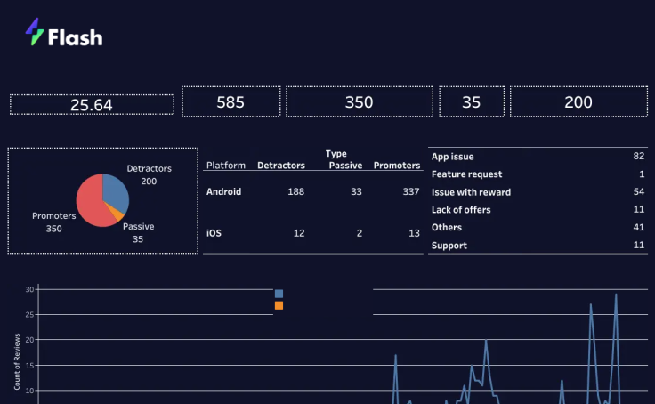655x404 pixels.
Task: Click the 20 tick on y-axis
Action: pos(29,340)
